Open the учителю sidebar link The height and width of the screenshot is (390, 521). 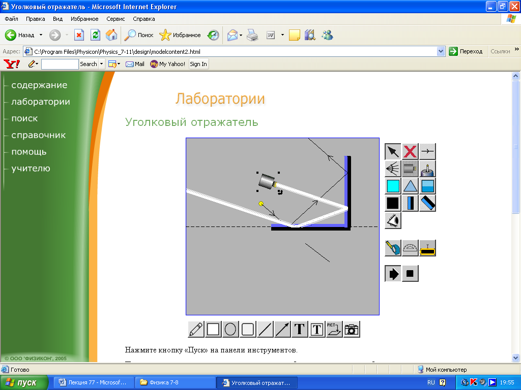(31, 169)
